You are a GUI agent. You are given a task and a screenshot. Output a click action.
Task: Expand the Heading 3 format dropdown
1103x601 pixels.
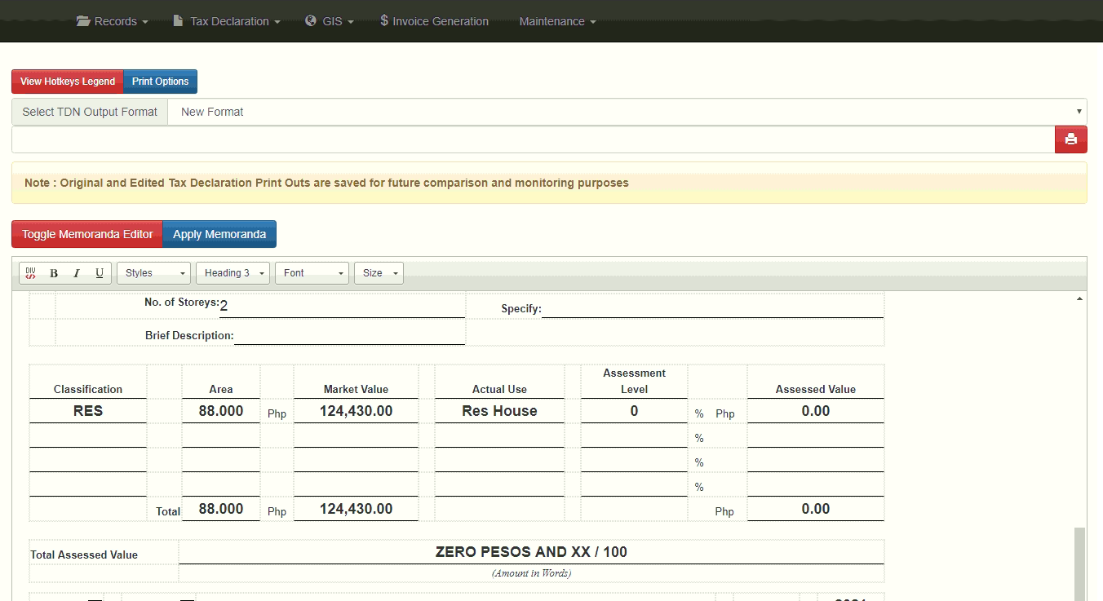(233, 273)
